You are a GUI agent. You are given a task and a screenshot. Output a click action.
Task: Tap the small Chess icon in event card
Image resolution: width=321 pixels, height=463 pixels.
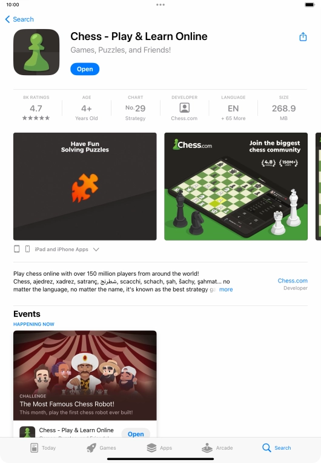pos(27,432)
